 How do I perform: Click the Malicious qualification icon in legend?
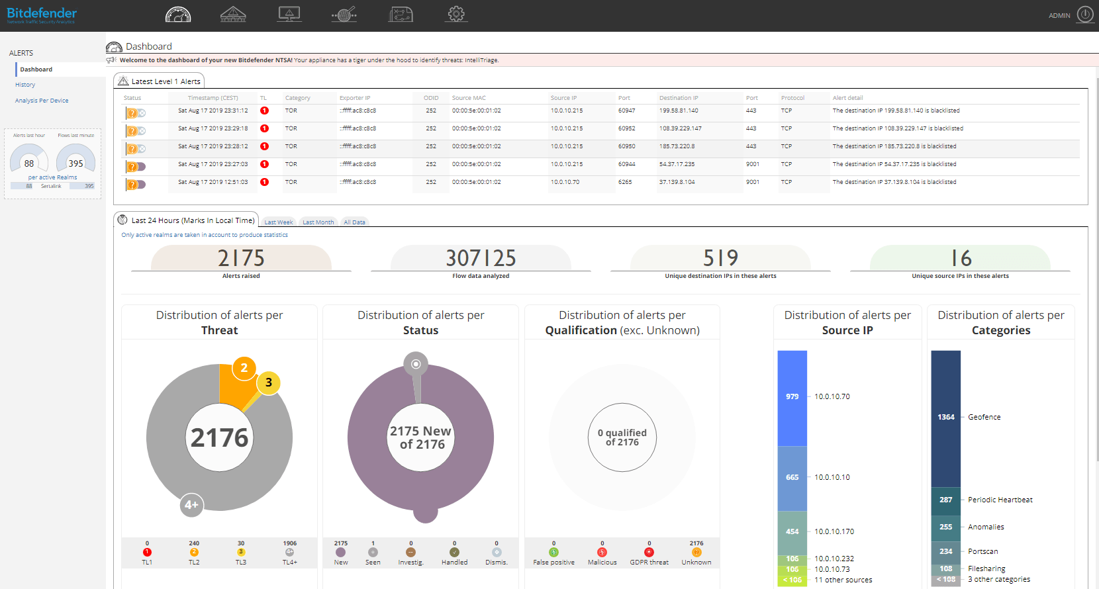click(602, 552)
